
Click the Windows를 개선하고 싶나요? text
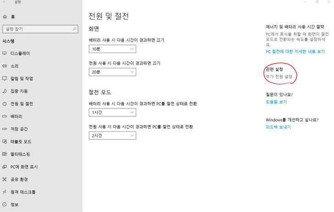coord(292,120)
